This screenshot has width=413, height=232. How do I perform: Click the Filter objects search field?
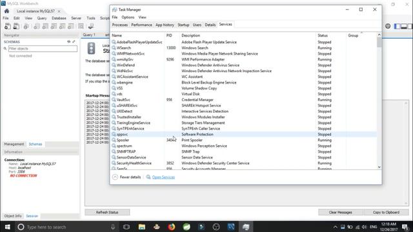(43, 48)
